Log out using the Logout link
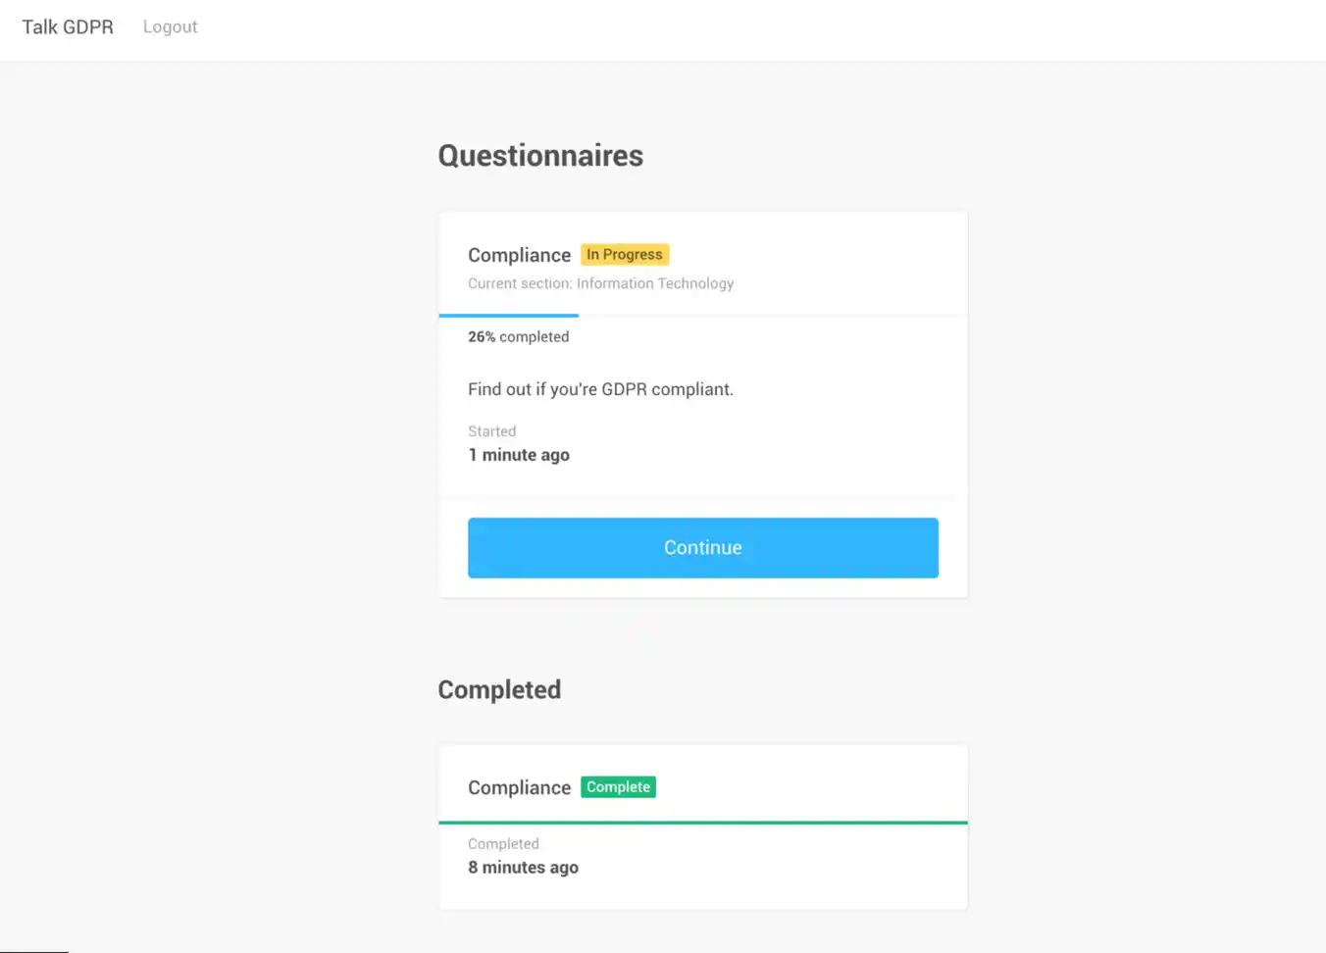The image size is (1326, 953). pyautogui.click(x=170, y=27)
